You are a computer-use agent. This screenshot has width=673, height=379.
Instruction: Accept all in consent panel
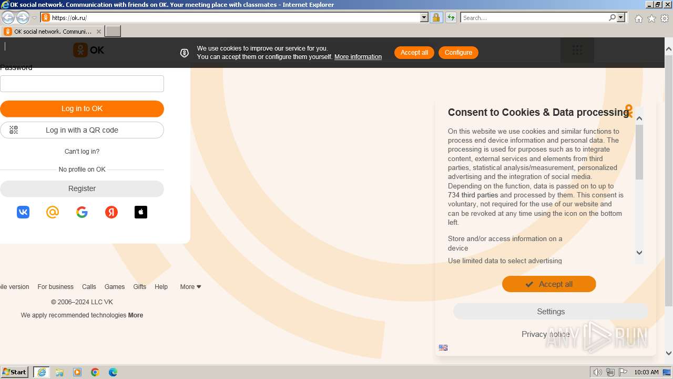pos(549,284)
